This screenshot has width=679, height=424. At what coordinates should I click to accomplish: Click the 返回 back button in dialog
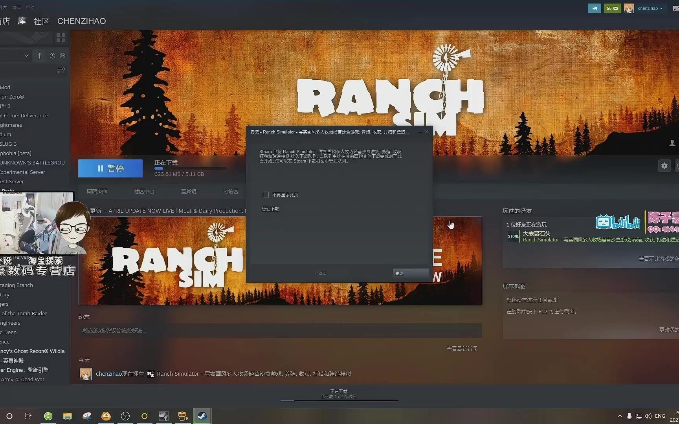321,273
